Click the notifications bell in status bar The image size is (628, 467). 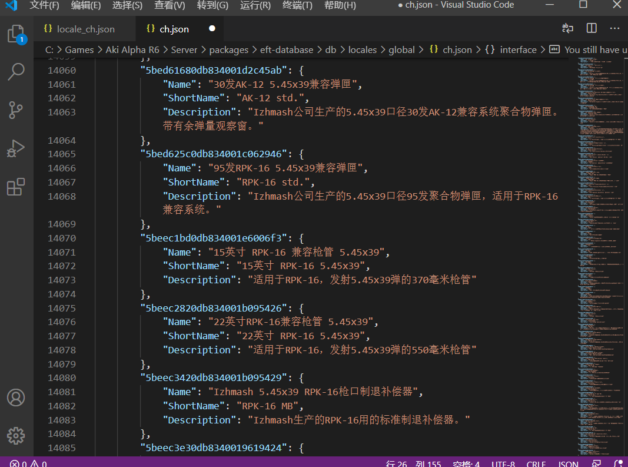click(619, 464)
